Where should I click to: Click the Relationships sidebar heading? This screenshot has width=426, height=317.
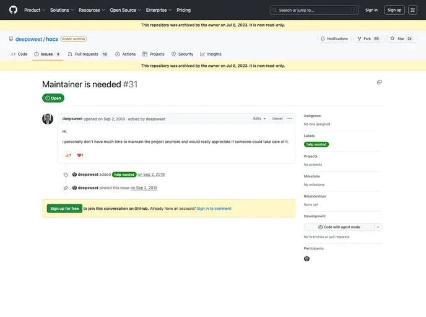pyautogui.click(x=315, y=196)
